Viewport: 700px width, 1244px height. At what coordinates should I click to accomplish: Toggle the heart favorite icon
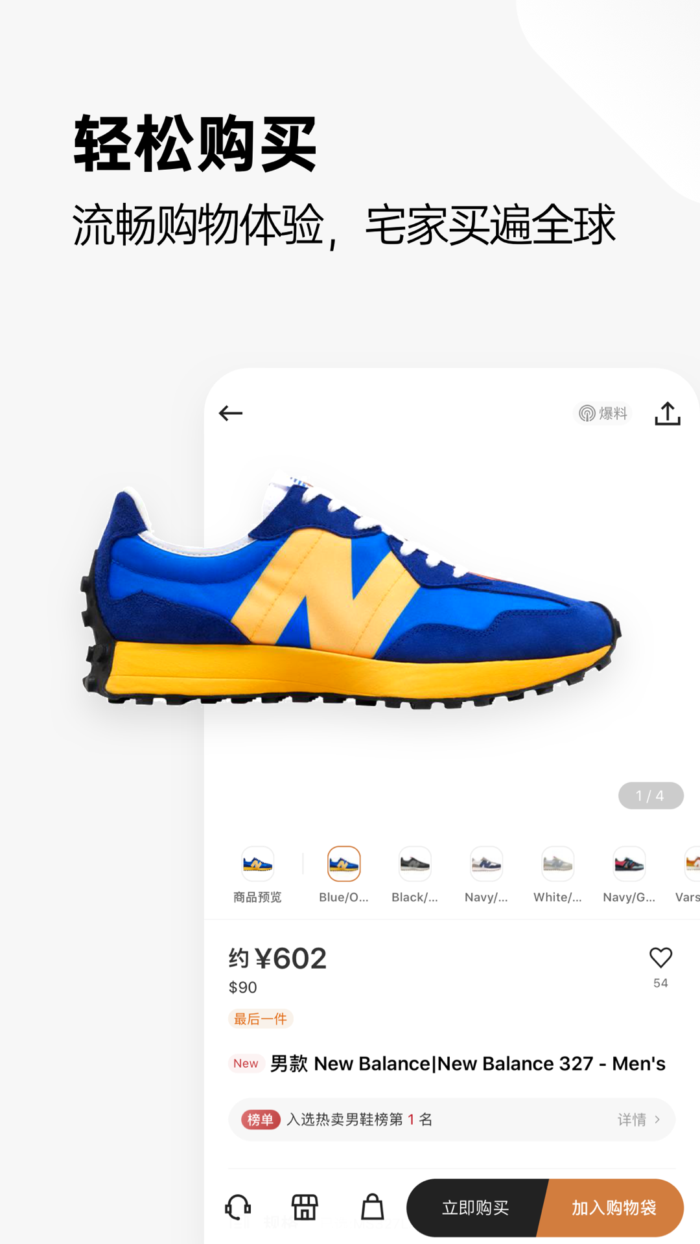tap(660, 958)
